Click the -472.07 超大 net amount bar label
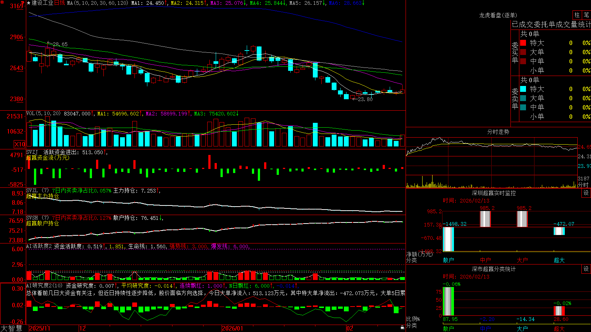Viewport: 591px width, 332px height. coord(564,224)
